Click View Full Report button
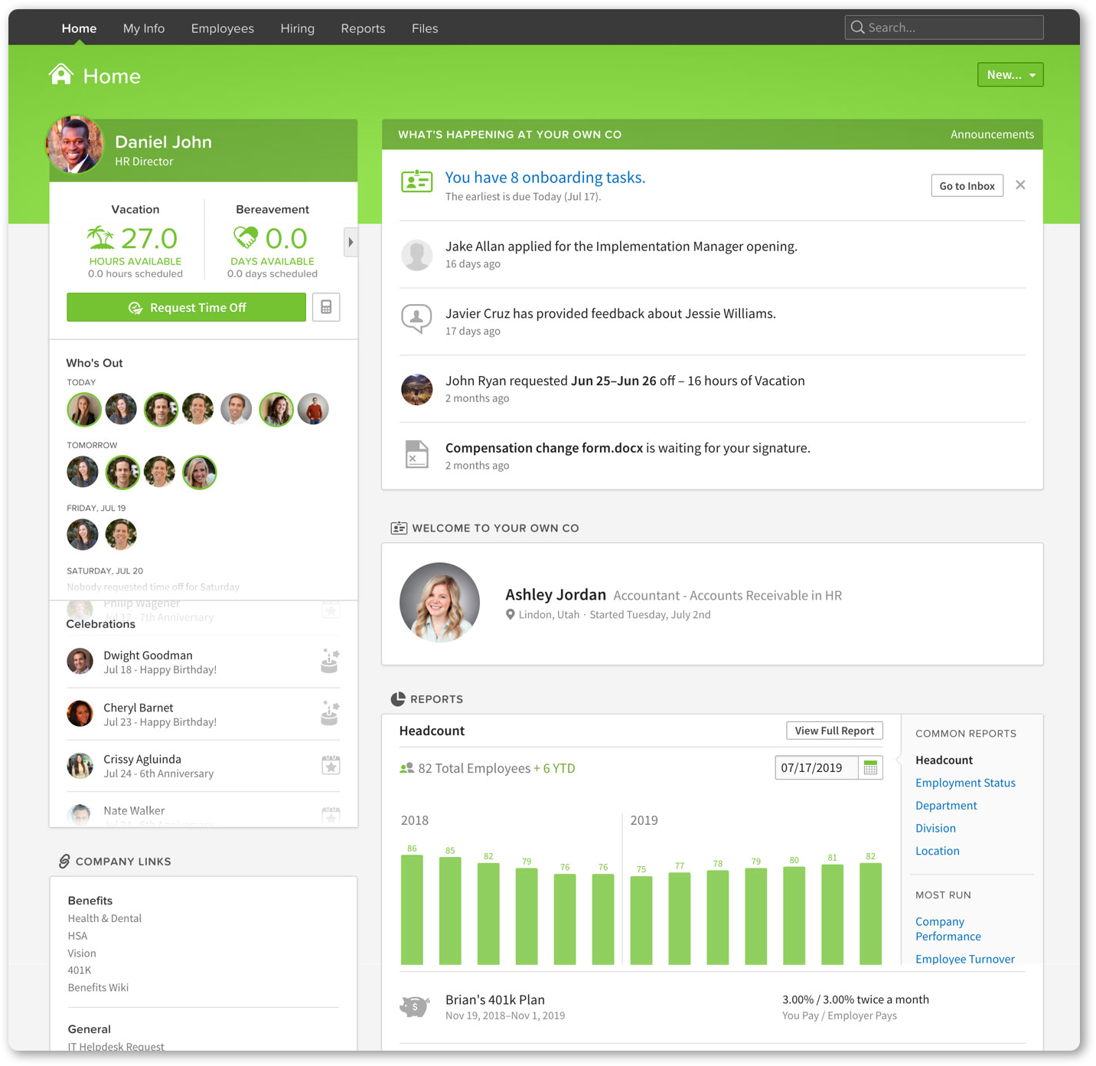 [x=834, y=731]
